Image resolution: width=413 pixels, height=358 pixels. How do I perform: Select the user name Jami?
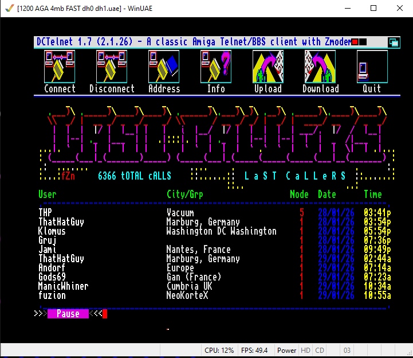pyautogui.click(x=48, y=250)
